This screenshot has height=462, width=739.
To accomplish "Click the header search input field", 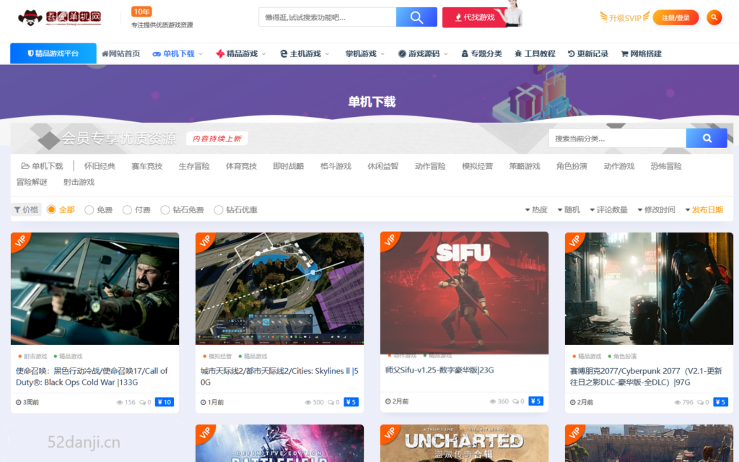I will (328, 17).
